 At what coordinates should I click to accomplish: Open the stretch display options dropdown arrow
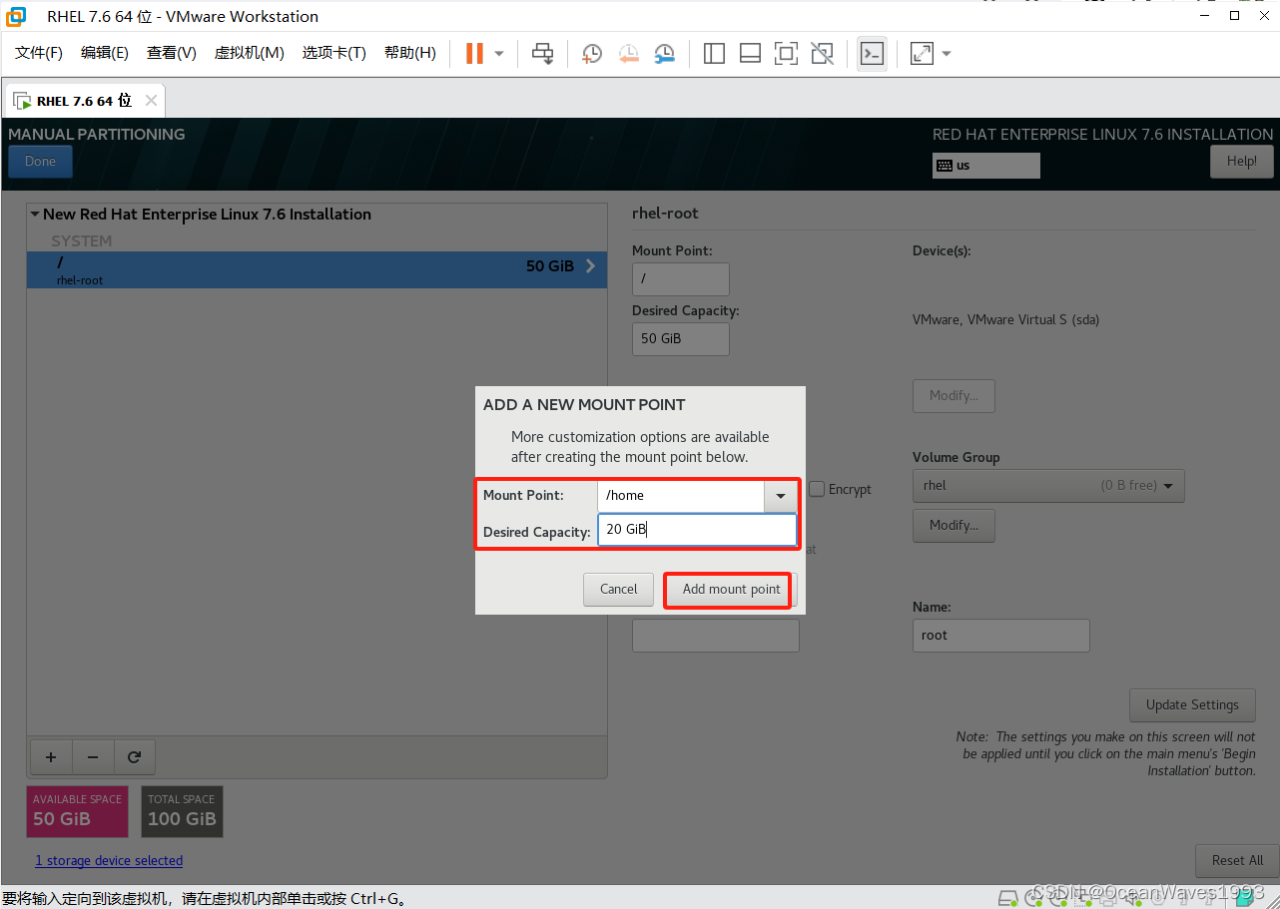click(x=947, y=53)
